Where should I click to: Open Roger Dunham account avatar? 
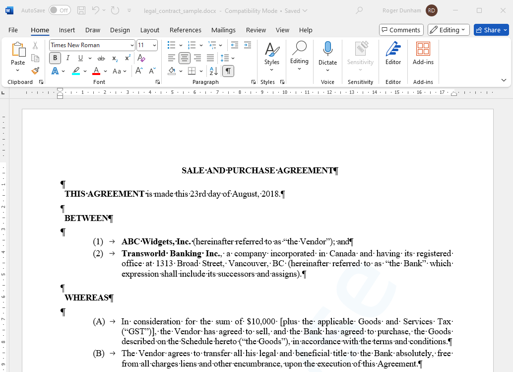tap(432, 10)
